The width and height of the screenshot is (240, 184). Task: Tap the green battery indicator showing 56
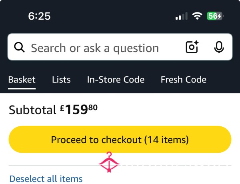click(215, 16)
